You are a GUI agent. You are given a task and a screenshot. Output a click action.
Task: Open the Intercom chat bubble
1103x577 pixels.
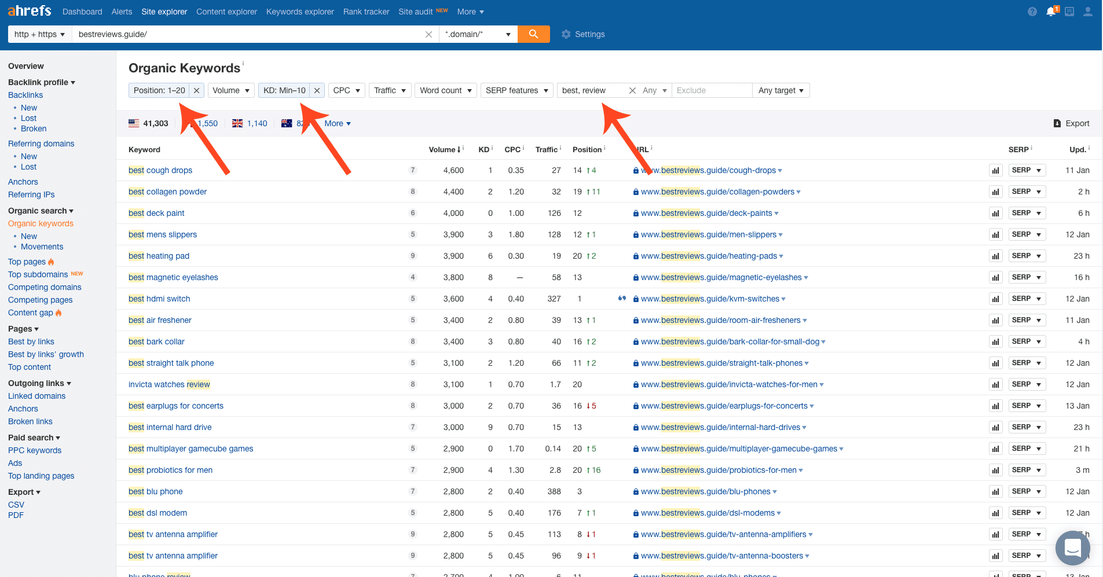pos(1072,548)
